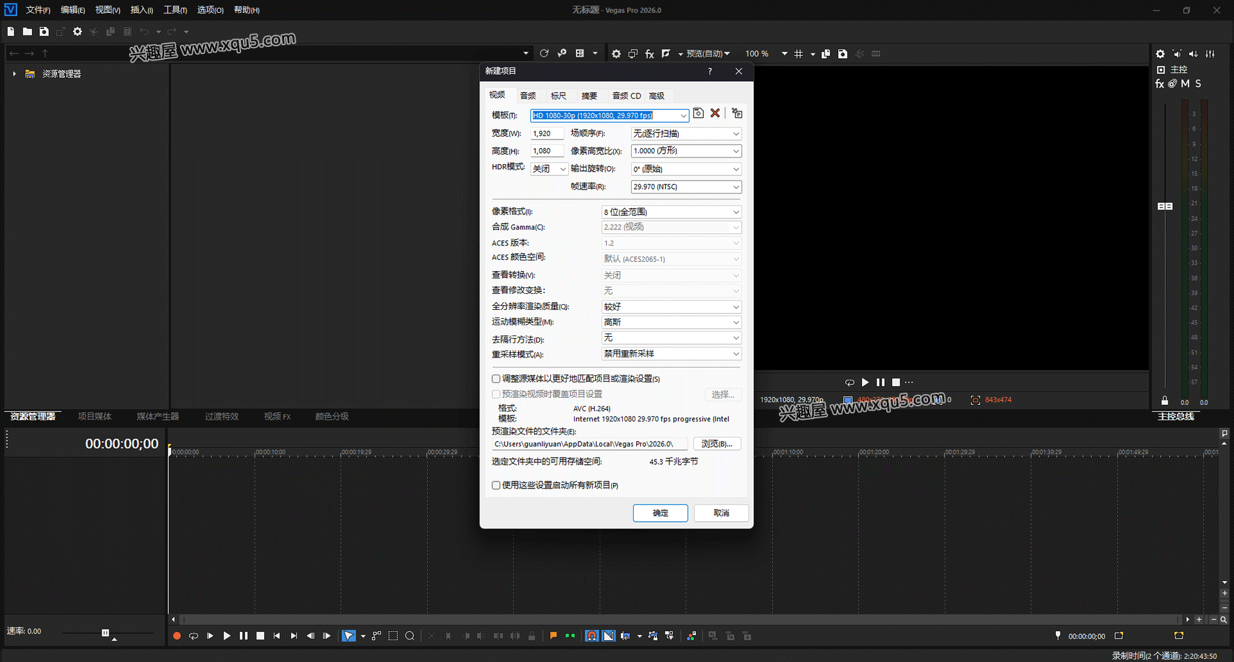The width and height of the screenshot is (1234, 662).
Task: Save project using top toolbar disk icon
Action: pos(44,31)
